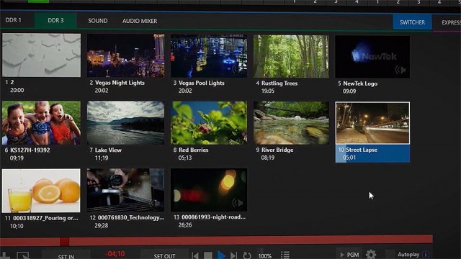Click the SET IN button

click(66, 256)
